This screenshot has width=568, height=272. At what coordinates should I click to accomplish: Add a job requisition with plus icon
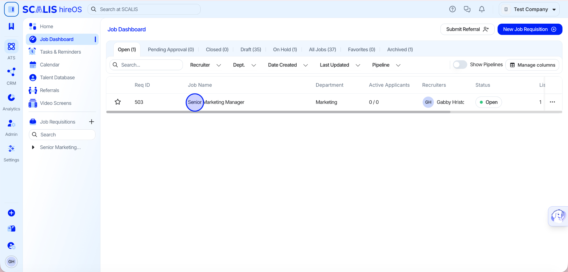(x=92, y=122)
